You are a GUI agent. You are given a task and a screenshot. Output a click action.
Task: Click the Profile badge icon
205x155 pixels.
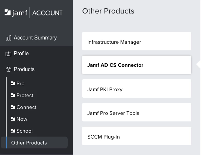(x=8, y=54)
